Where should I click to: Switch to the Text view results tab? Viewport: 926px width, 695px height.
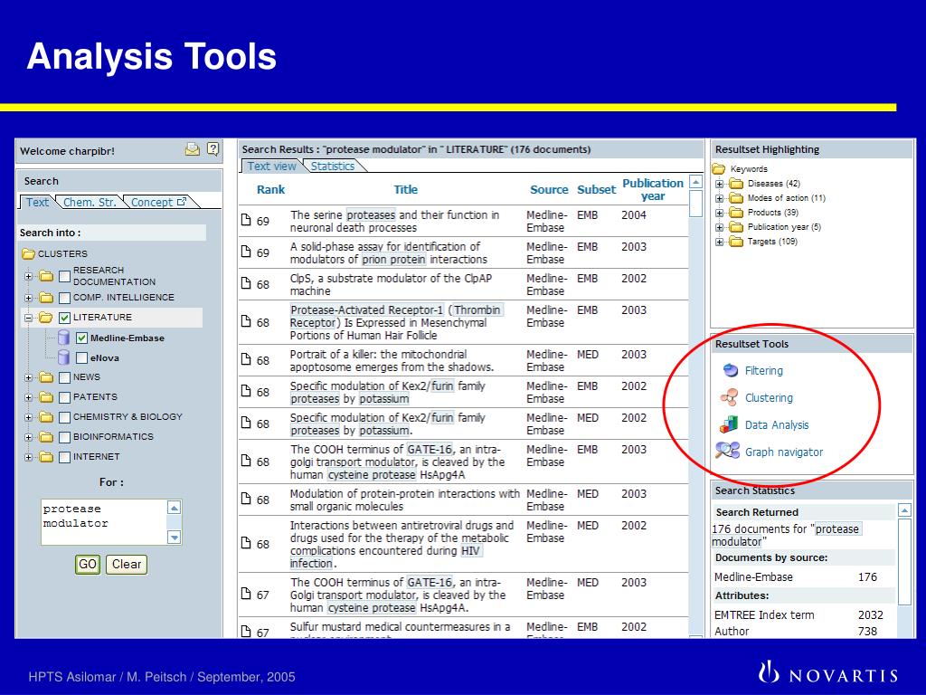coord(271,167)
